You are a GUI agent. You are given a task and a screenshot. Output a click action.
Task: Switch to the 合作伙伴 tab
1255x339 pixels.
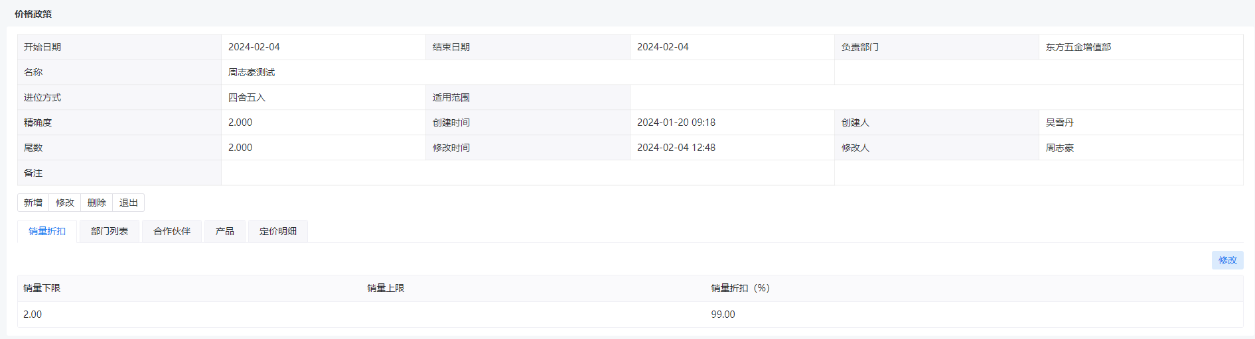pos(172,231)
